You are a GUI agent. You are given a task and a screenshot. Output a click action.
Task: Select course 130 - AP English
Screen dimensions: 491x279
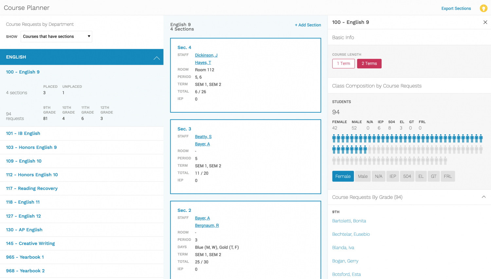pos(24,230)
